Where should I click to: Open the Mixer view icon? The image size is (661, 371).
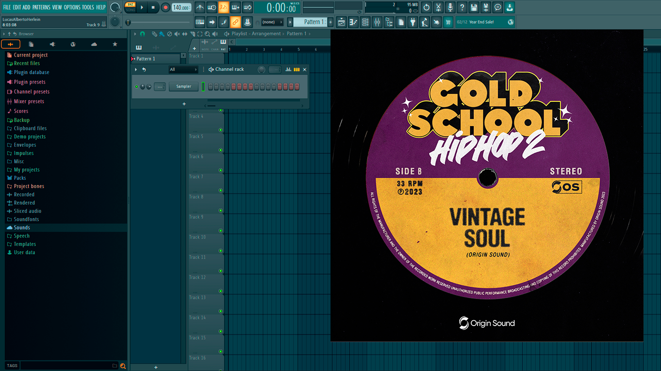pos(377,22)
